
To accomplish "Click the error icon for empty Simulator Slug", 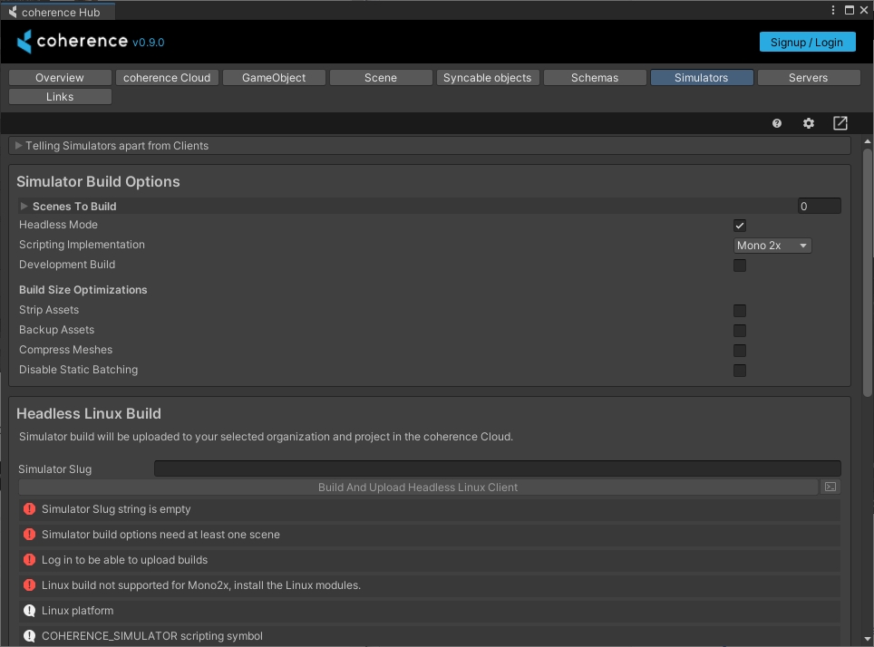I will pyautogui.click(x=30, y=509).
